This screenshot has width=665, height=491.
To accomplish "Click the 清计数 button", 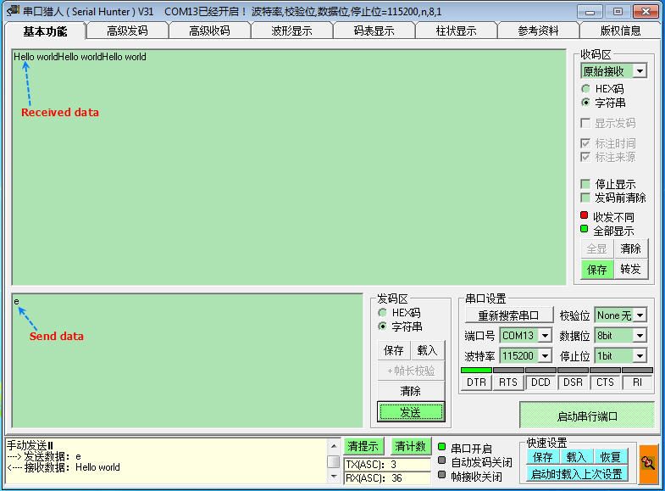I will coord(410,446).
